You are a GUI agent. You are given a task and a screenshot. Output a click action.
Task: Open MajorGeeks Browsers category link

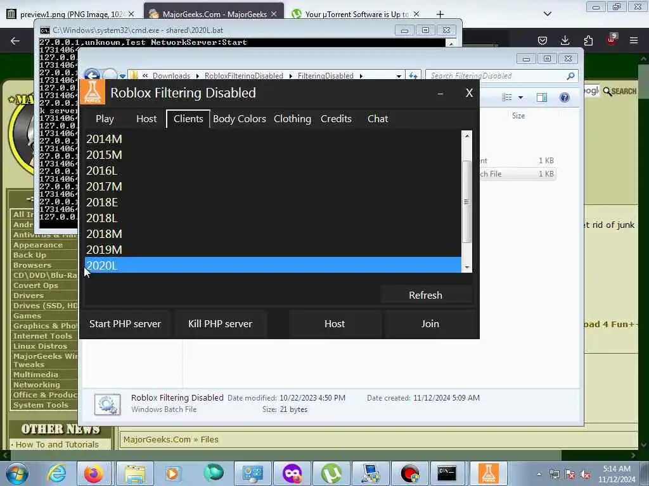(32, 265)
